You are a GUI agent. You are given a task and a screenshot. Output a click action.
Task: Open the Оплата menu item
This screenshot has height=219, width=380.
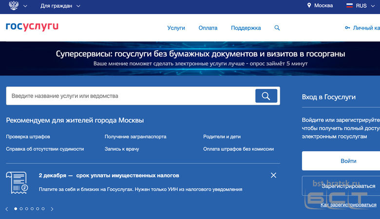tap(208, 28)
